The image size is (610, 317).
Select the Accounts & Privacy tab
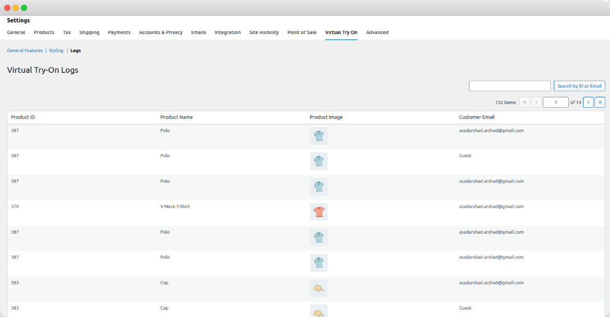coord(161,32)
